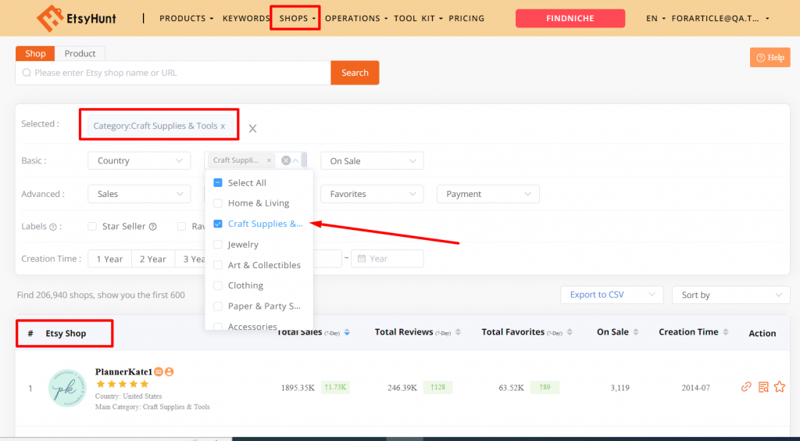800x441 pixels.
Task: Remove the Category:Craft Supplies & Tools tag
Action: [223, 126]
